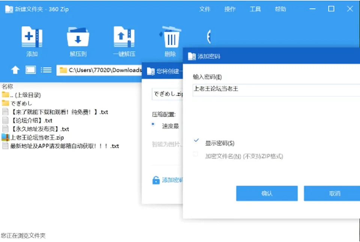Open the 解压到 (Extract to) tool

[x=78, y=37]
